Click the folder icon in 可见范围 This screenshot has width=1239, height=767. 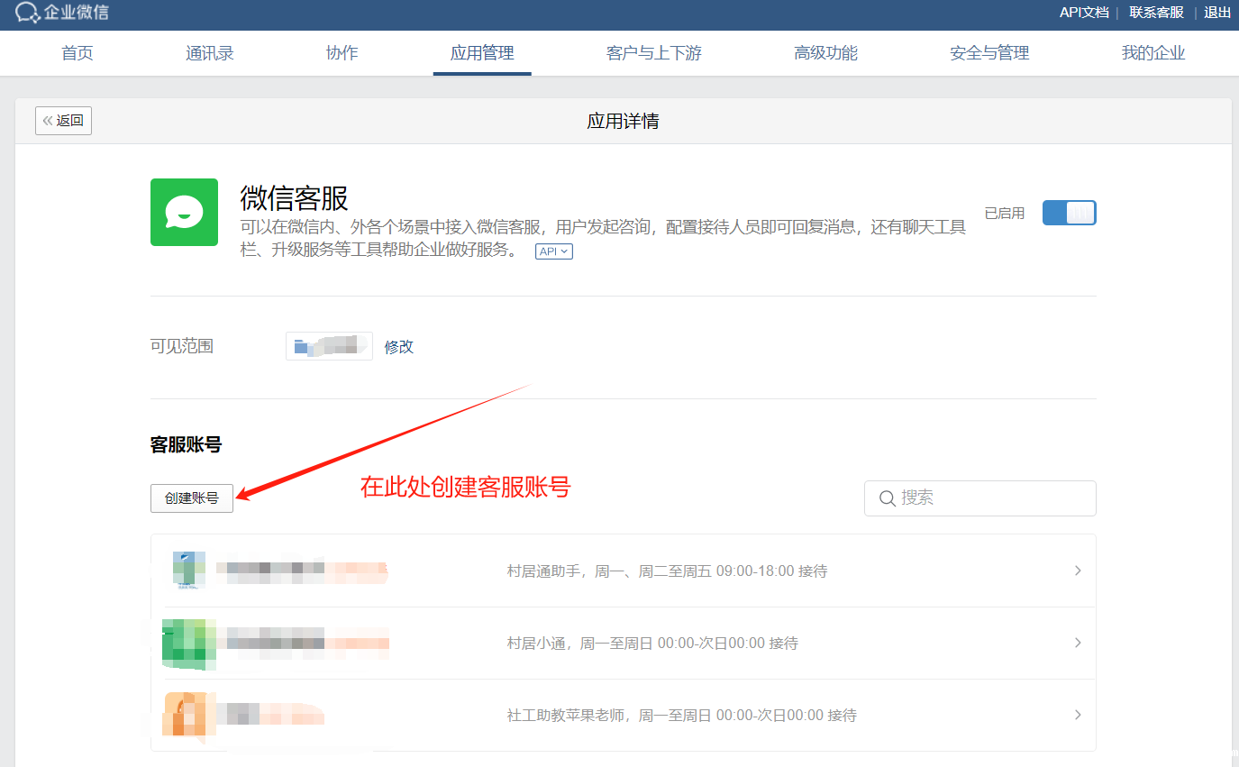[302, 346]
